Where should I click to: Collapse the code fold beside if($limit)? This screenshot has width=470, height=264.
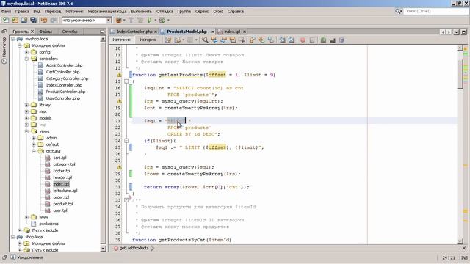click(126, 141)
